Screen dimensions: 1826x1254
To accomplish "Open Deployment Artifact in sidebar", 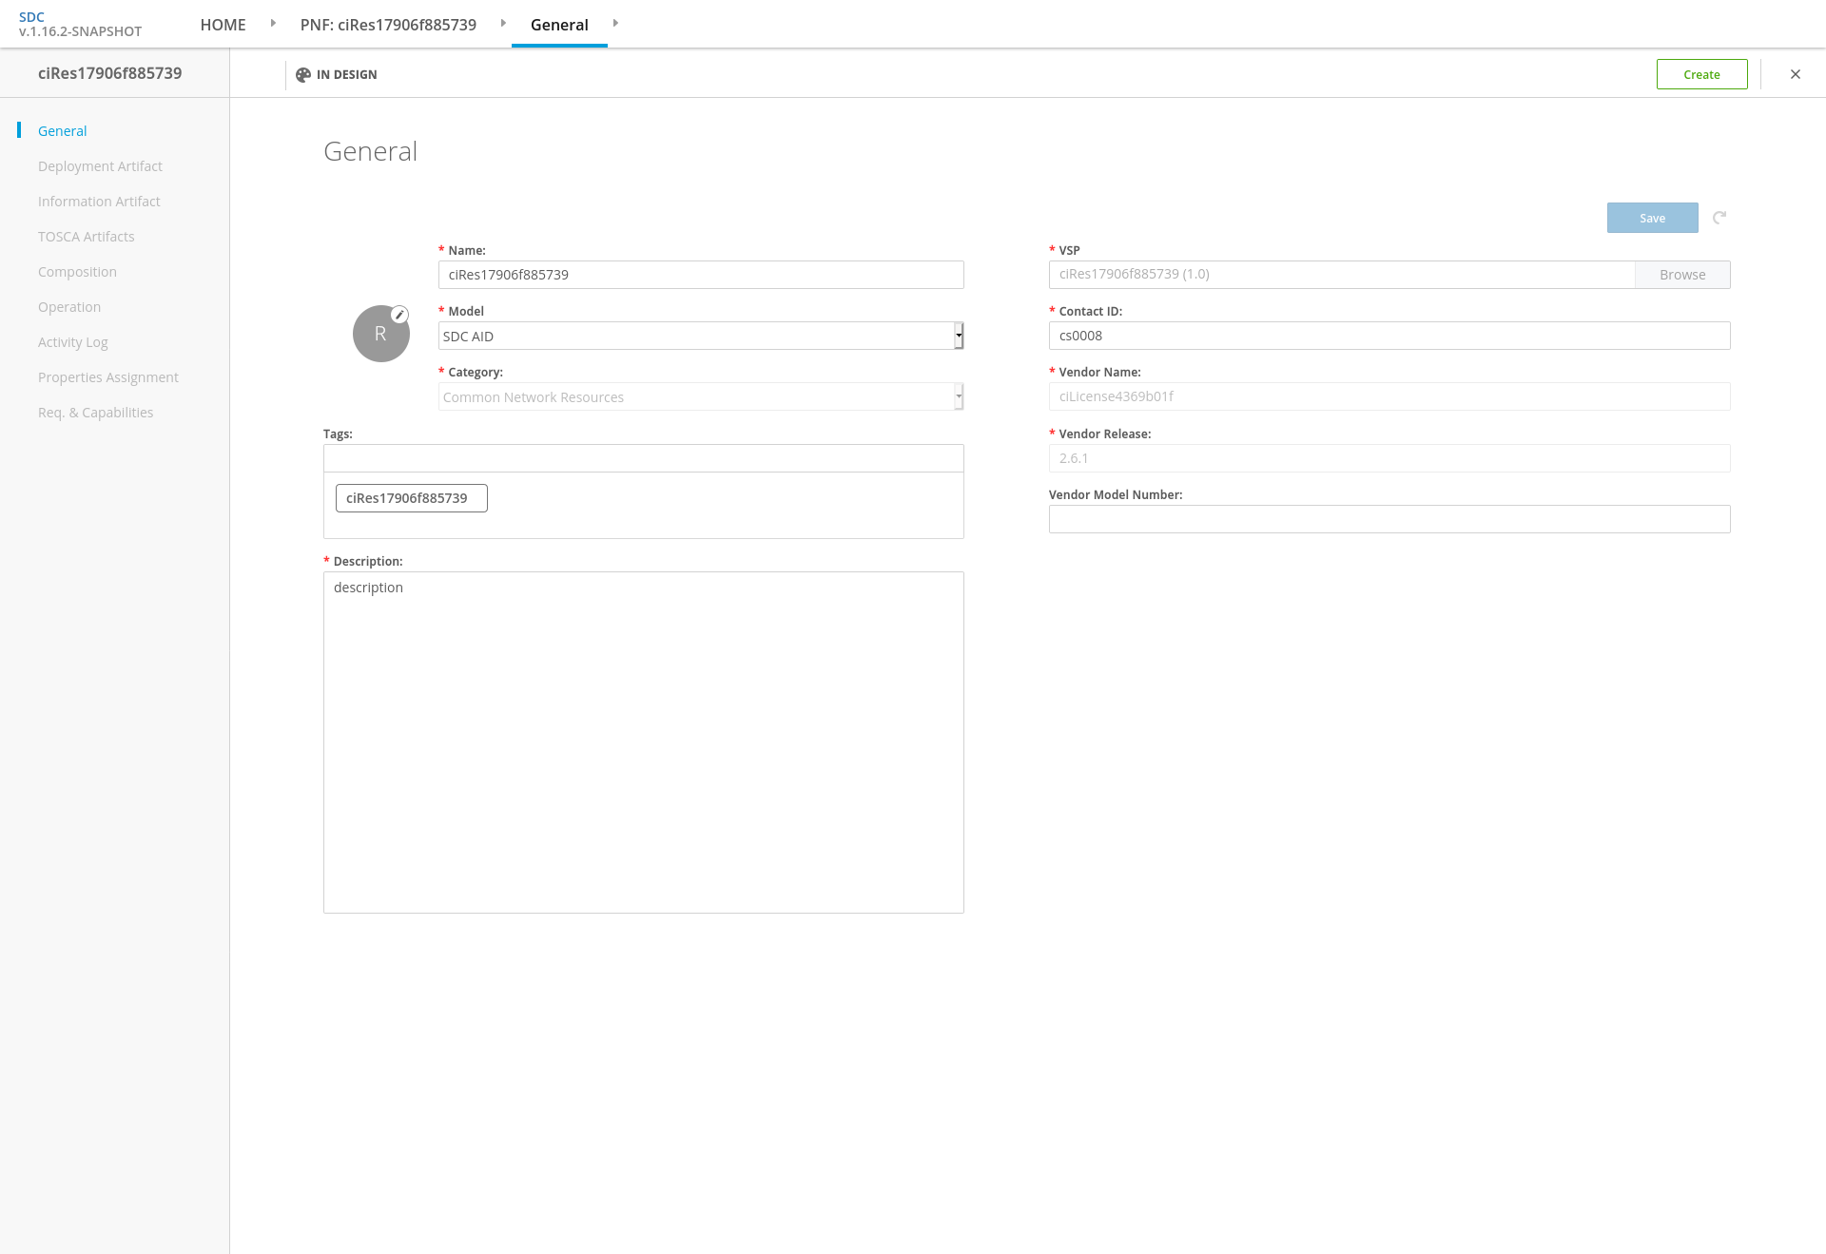I will click(x=100, y=166).
